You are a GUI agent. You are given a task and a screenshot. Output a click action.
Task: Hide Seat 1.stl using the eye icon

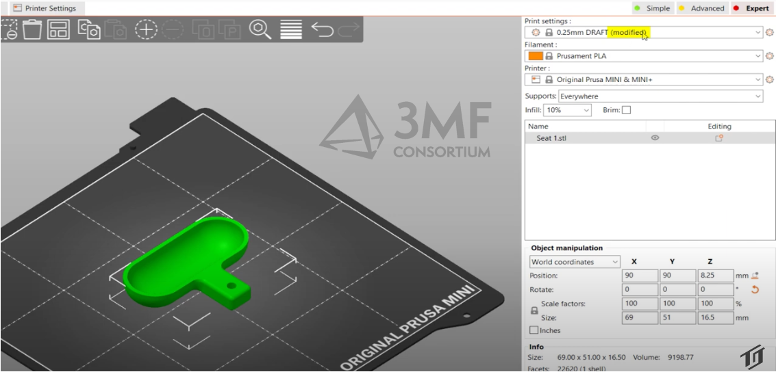(655, 138)
